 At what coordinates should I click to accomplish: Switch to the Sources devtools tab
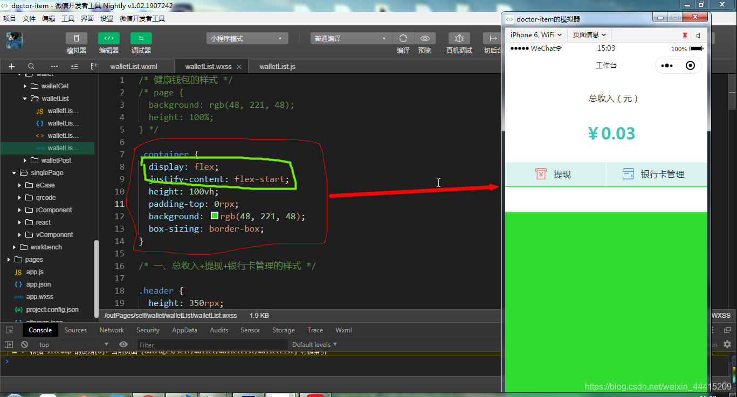click(75, 330)
